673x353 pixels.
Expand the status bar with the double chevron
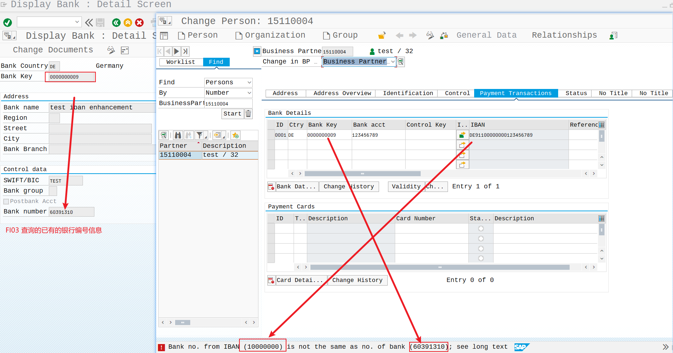pos(665,347)
